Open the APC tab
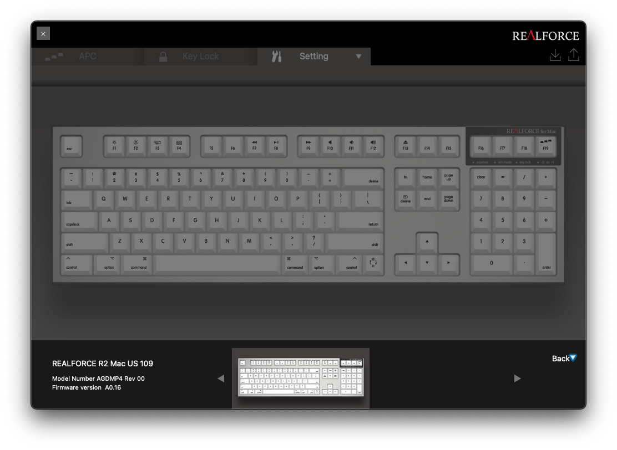 click(x=87, y=56)
